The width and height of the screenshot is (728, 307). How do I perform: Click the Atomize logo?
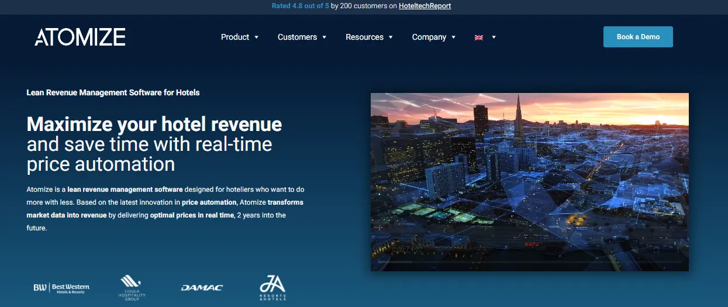80,37
